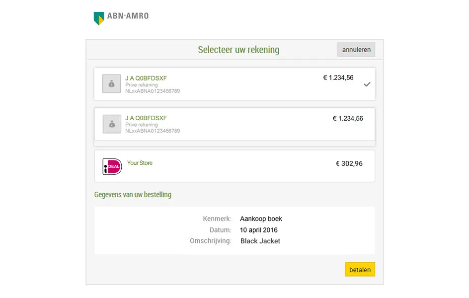The image size is (469, 298).
Task: Click the money bag icon on first account
Action: [111, 83]
